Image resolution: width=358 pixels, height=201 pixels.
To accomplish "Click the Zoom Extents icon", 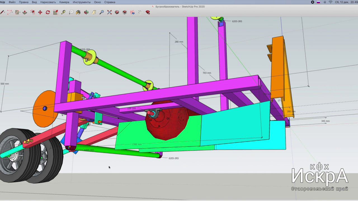I will pos(109,12).
